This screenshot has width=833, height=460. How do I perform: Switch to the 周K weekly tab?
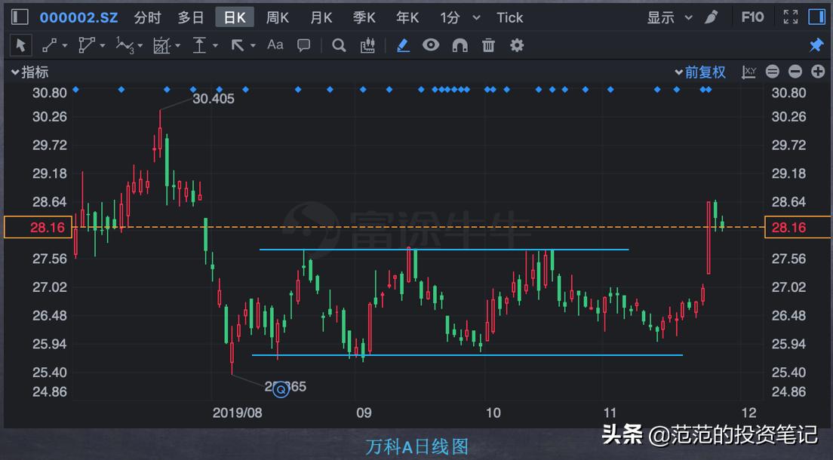click(x=278, y=17)
